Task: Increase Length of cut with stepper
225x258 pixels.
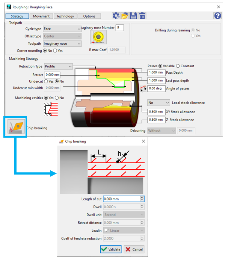Action: coord(142,197)
